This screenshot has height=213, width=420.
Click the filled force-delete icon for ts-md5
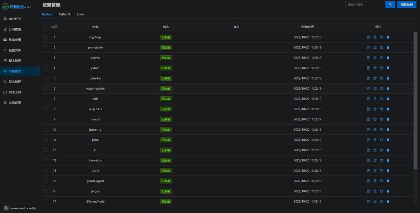click(388, 119)
